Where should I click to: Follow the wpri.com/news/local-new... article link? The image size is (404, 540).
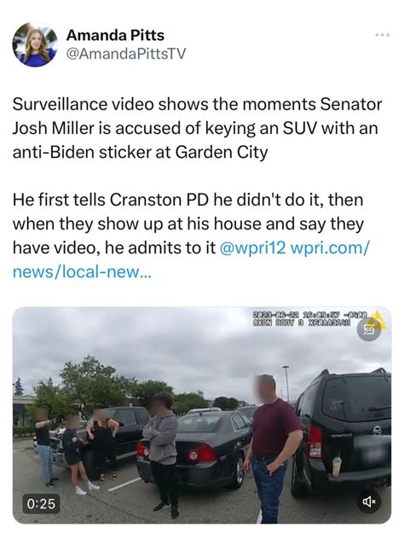point(191,259)
